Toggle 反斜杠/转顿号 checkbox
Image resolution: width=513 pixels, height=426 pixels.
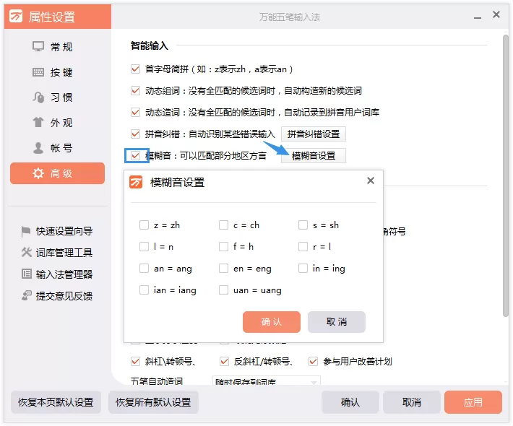224,361
